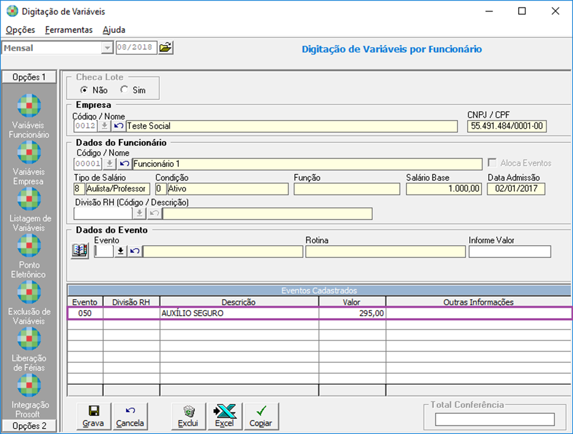
Task: Click the Funcionário code field 00001
Action: pos(88,164)
